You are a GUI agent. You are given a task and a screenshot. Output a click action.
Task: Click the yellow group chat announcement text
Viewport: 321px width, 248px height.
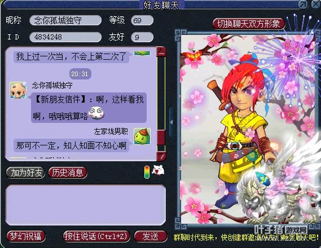click(247, 237)
